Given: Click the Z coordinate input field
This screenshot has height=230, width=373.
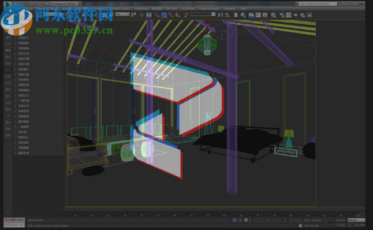Looking at the screenshot, I should tap(294, 220).
